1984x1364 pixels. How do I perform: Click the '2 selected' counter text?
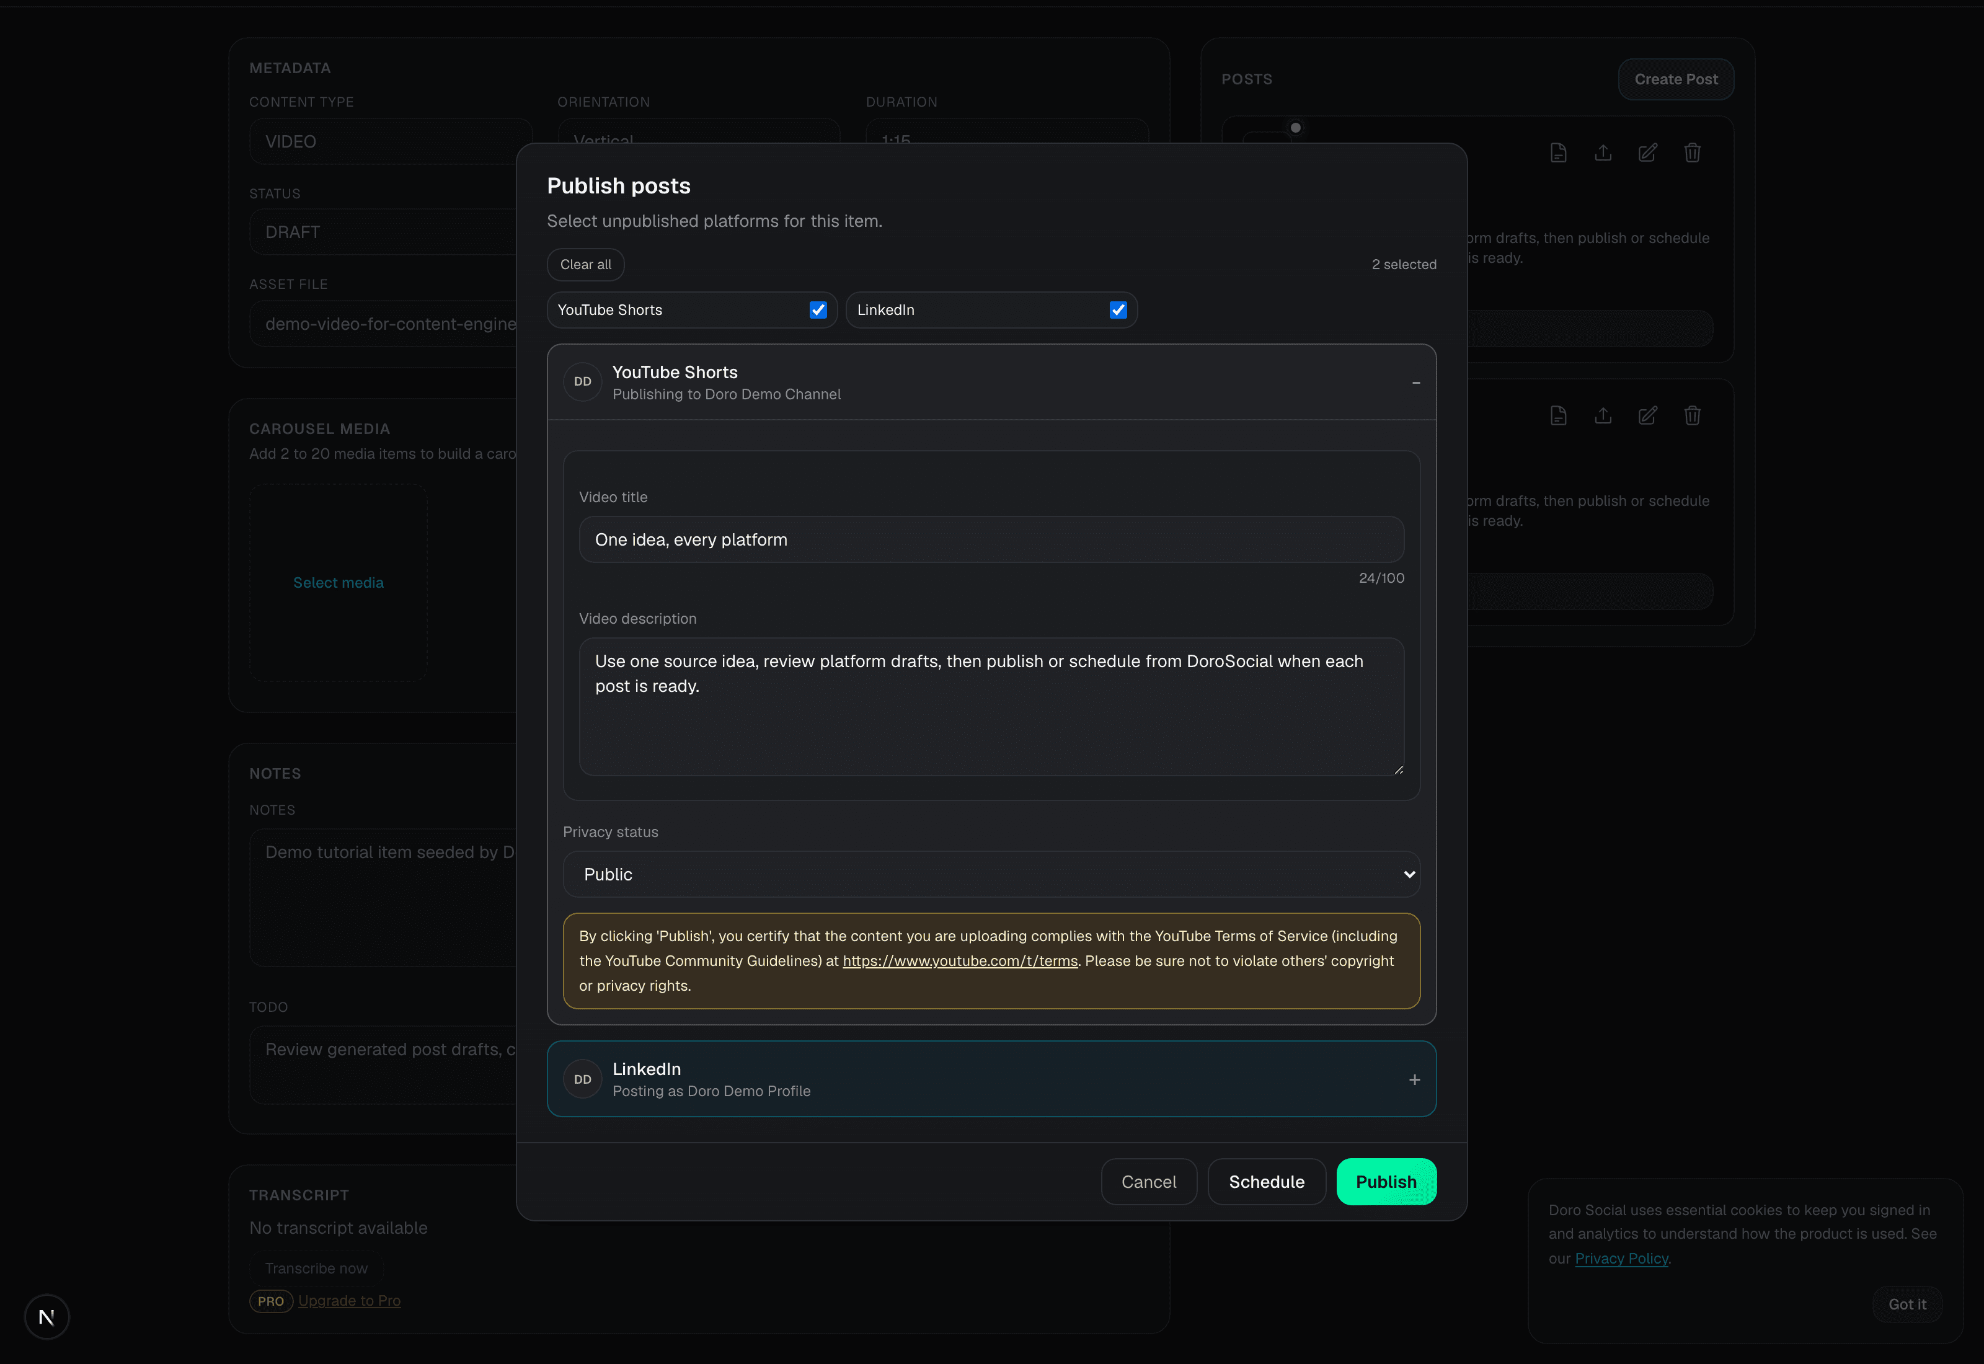pyautogui.click(x=1404, y=265)
